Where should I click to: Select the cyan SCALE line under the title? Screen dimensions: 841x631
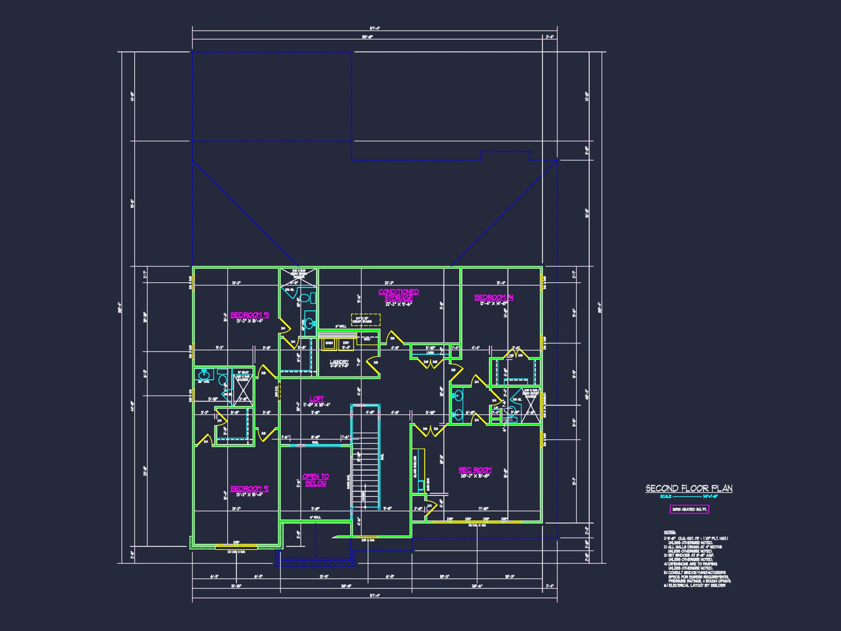689,496
